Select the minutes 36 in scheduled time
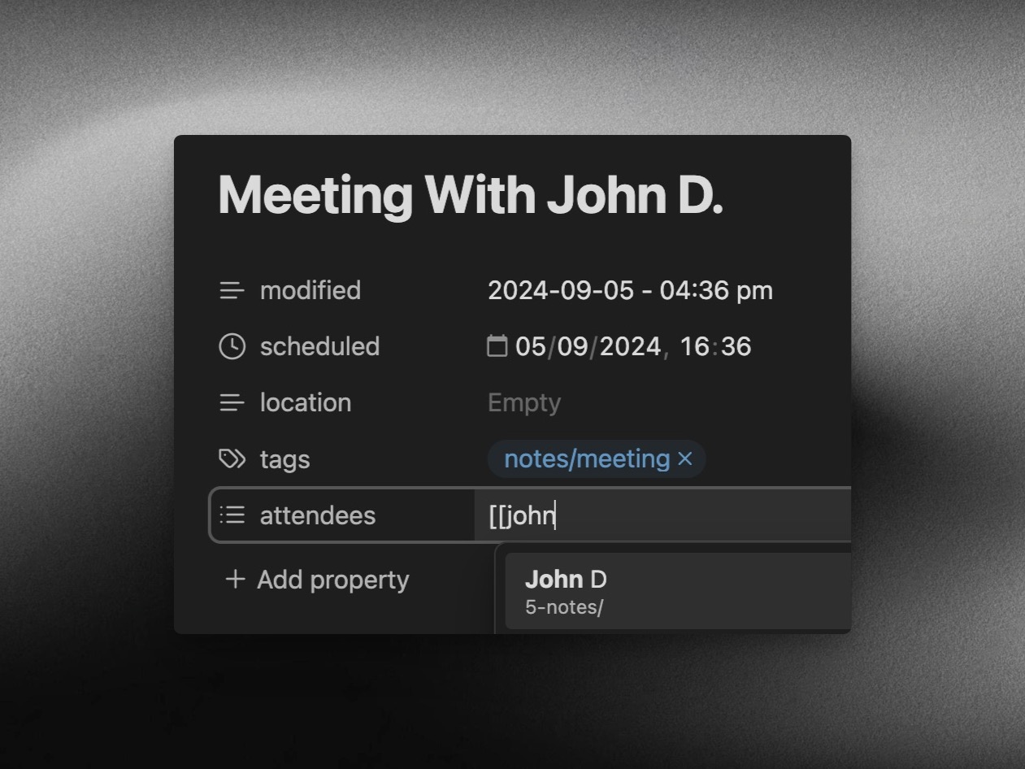Image resolution: width=1025 pixels, height=769 pixels. point(736,346)
